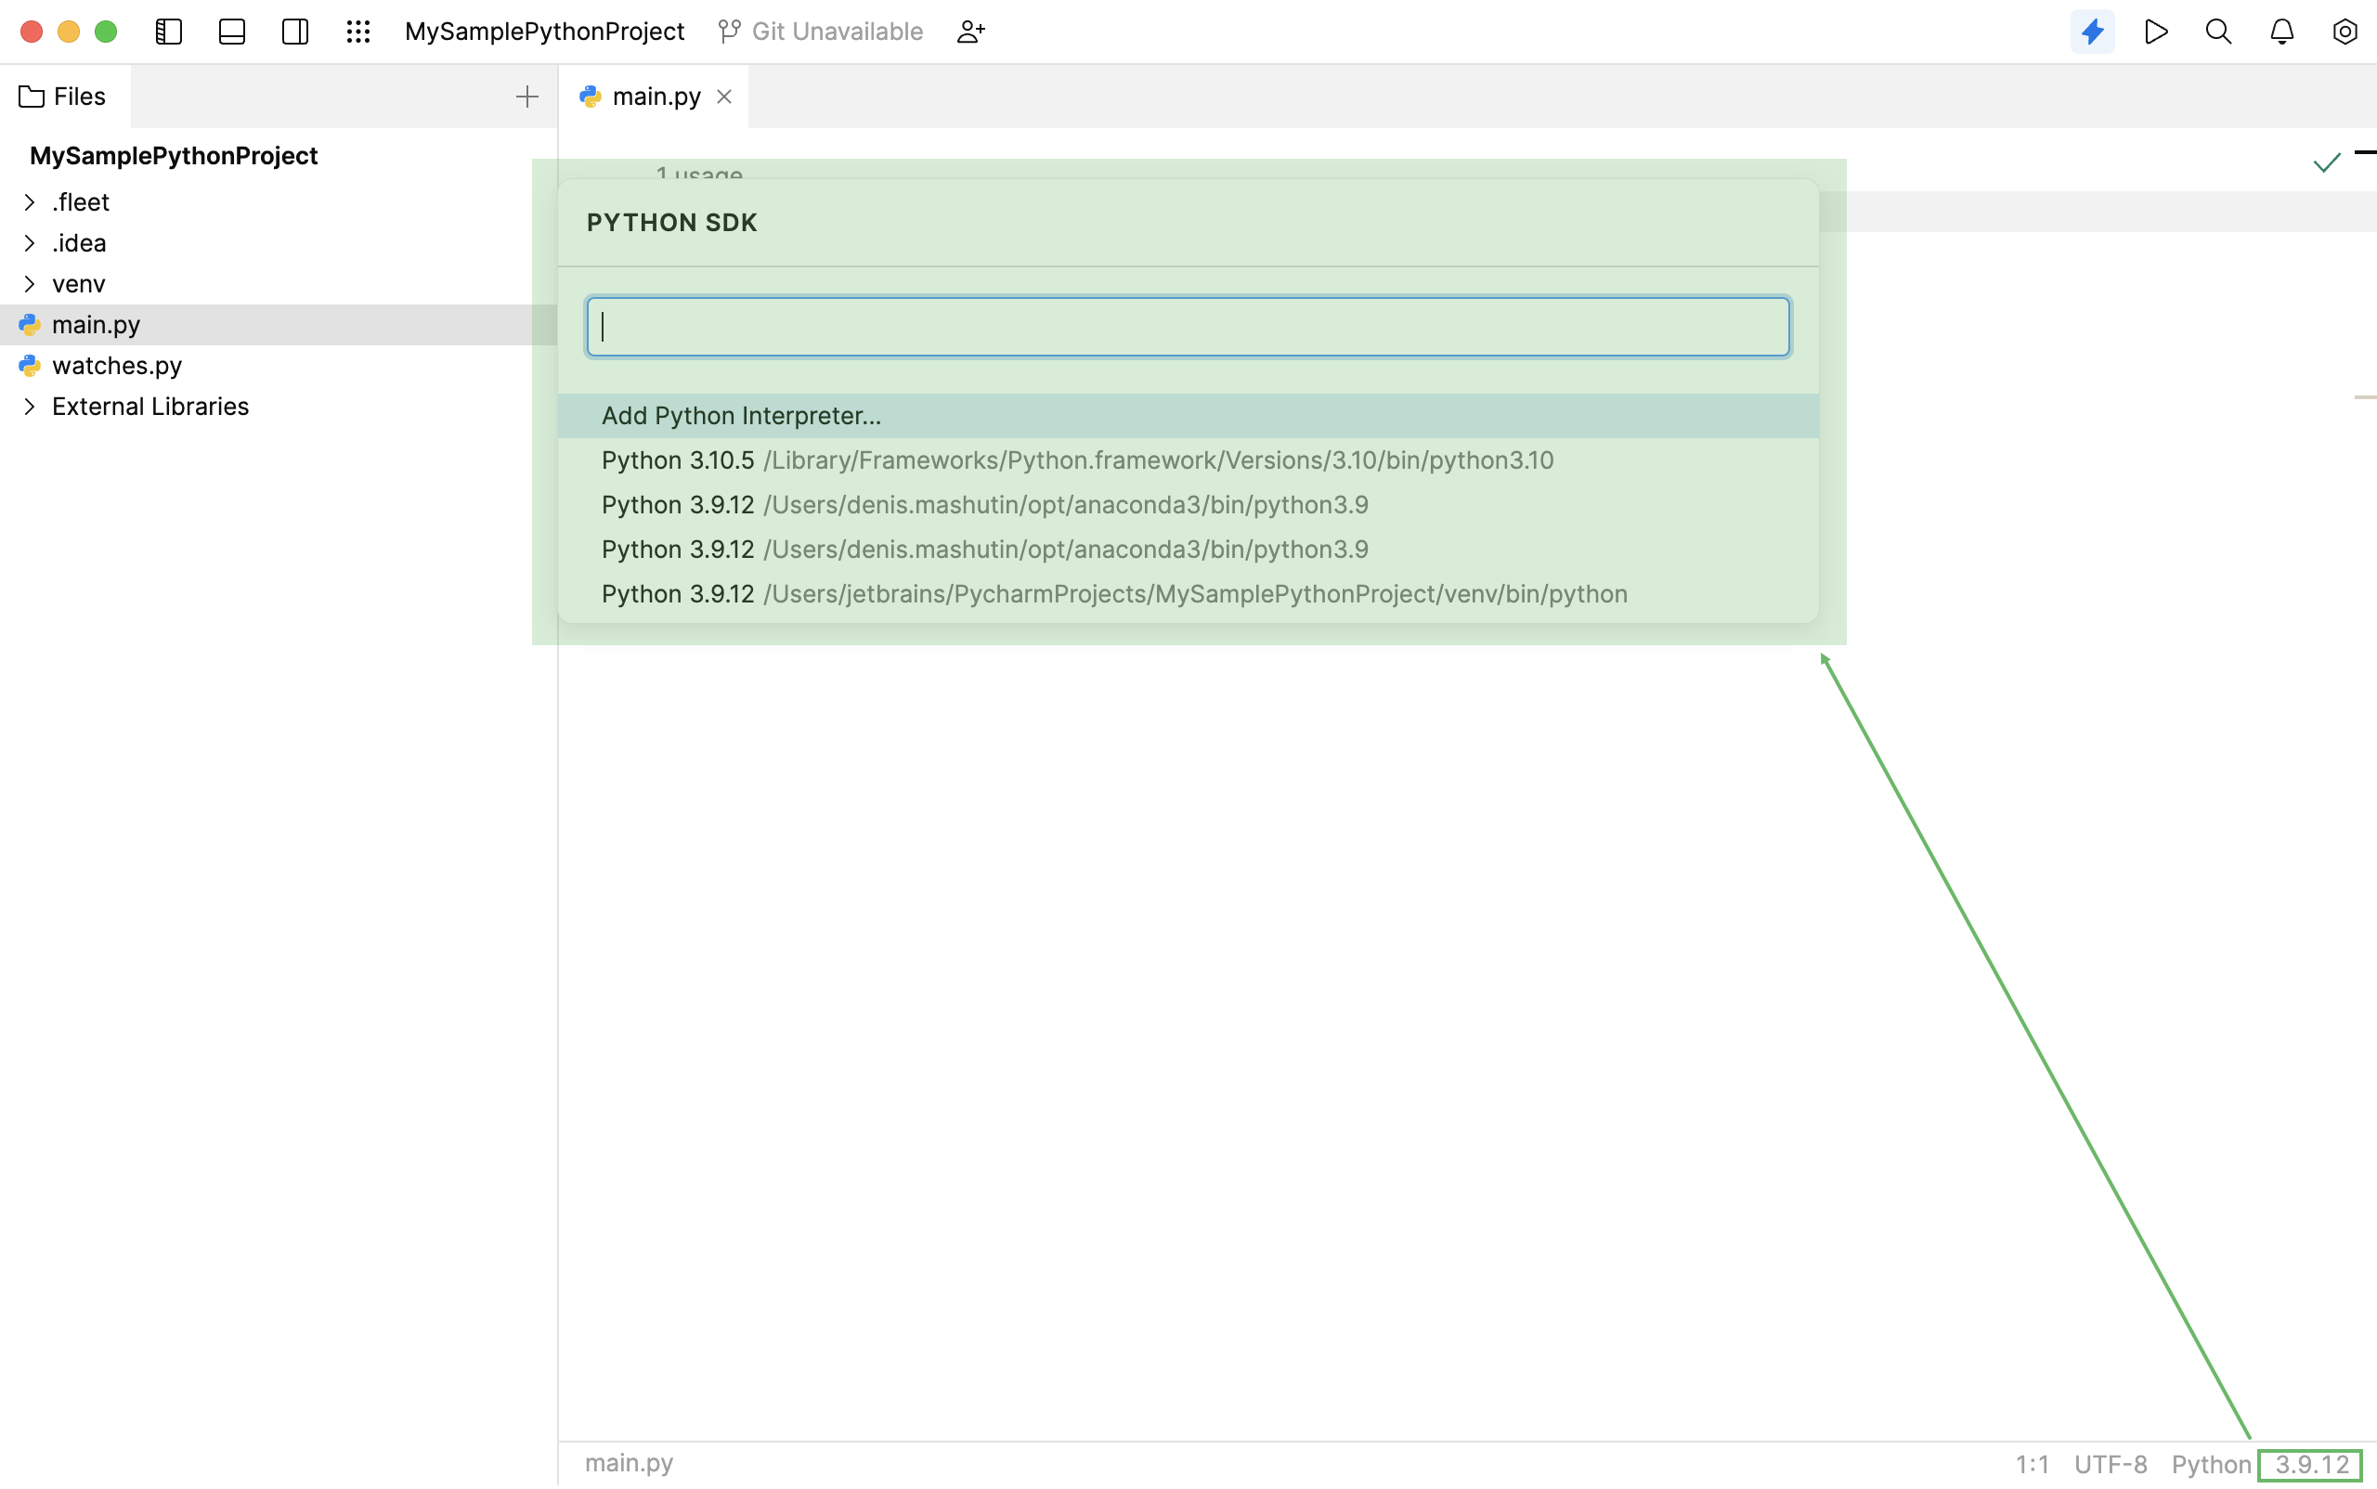Expand the venv folder in sidebar
The width and height of the screenshot is (2377, 1489).
(29, 283)
